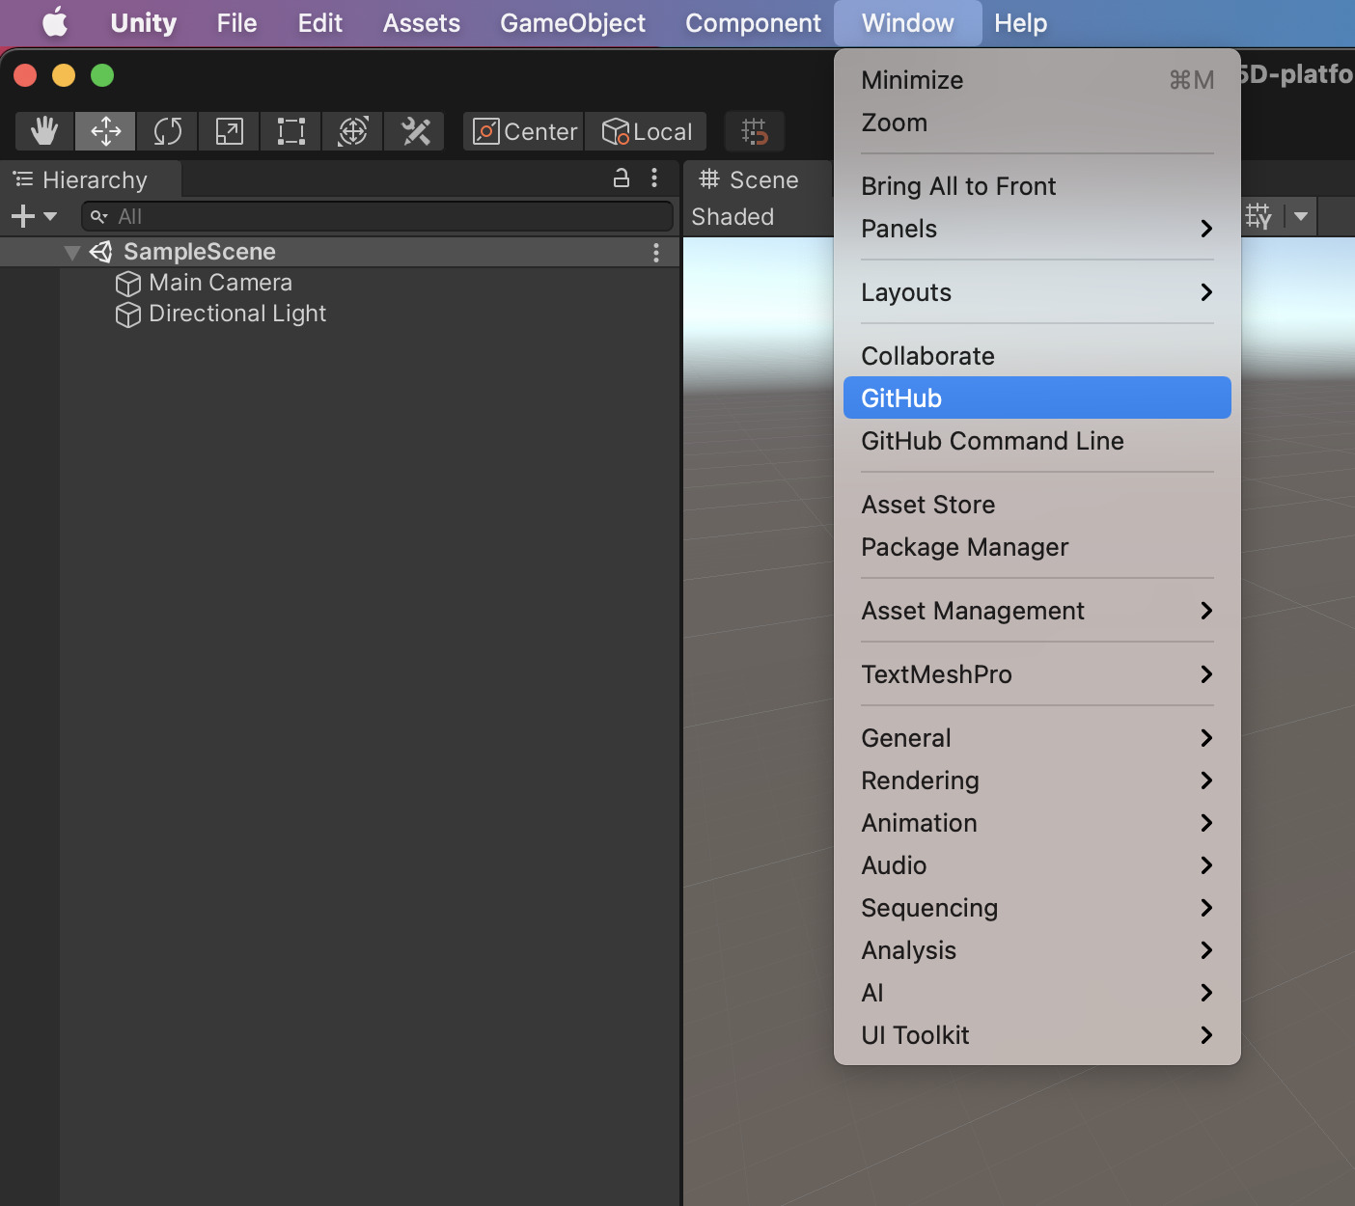Expand the UI Toolkit submenu
Screen dimensions: 1355x1206
1037,1035
